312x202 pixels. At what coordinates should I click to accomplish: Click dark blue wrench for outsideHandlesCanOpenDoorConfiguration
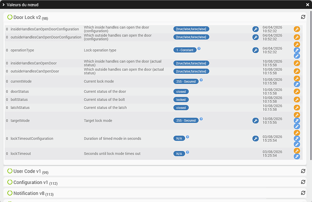[255, 37]
